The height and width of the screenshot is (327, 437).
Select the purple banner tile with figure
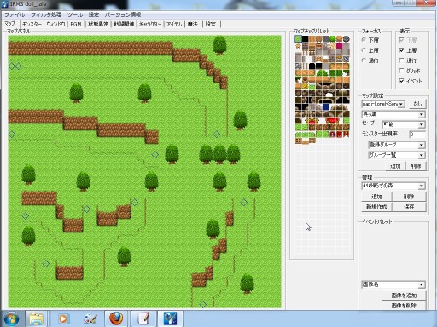pyautogui.click(x=333, y=134)
